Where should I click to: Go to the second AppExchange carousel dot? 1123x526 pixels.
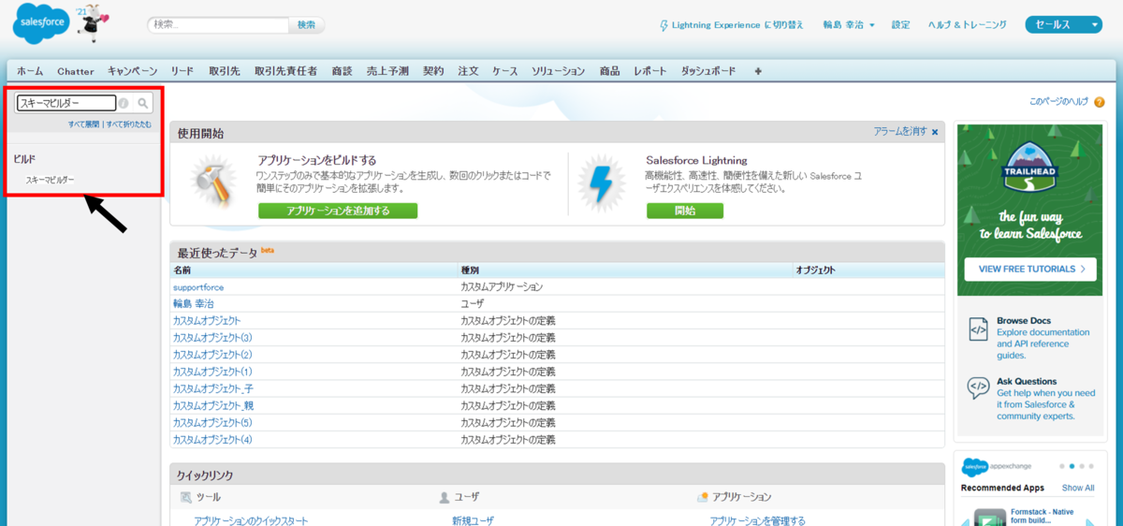click(1072, 466)
